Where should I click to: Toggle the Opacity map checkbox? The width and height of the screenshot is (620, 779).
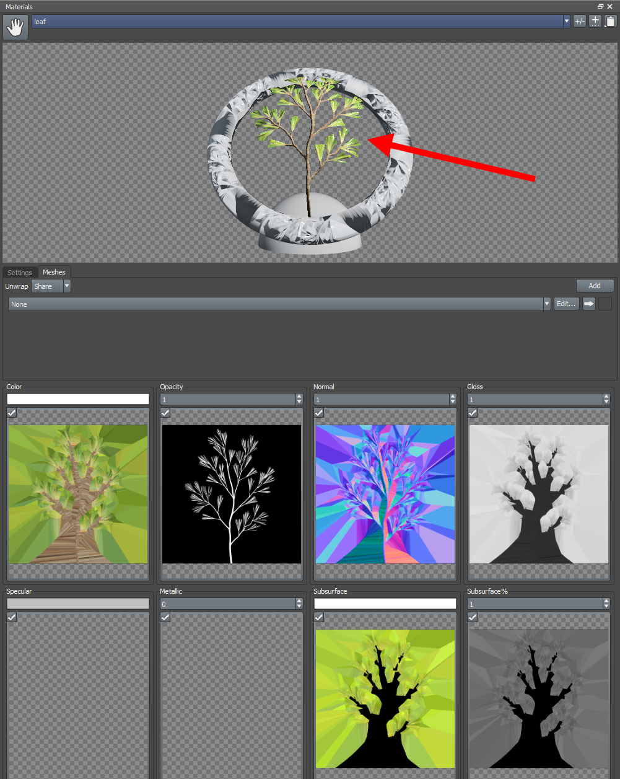tap(165, 413)
